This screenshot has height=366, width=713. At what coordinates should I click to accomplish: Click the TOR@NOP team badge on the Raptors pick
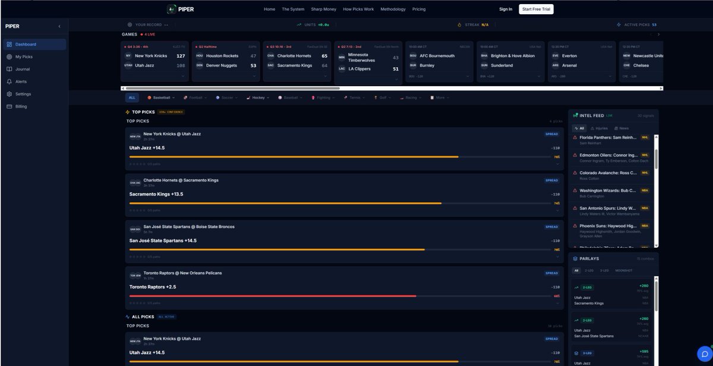click(135, 275)
